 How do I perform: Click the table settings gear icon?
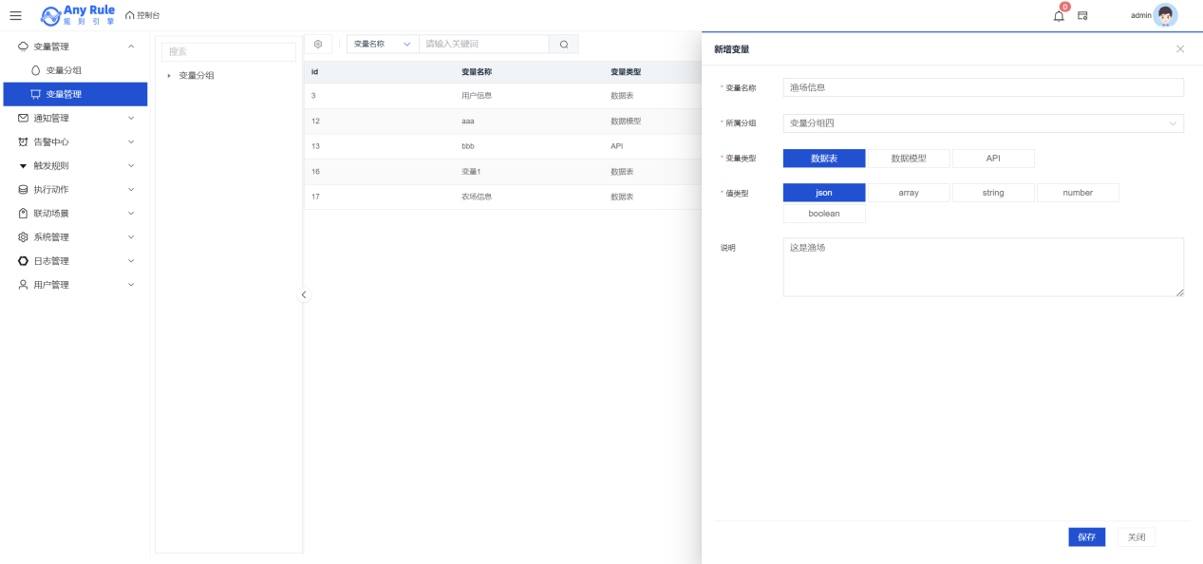pyautogui.click(x=318, y=45)
